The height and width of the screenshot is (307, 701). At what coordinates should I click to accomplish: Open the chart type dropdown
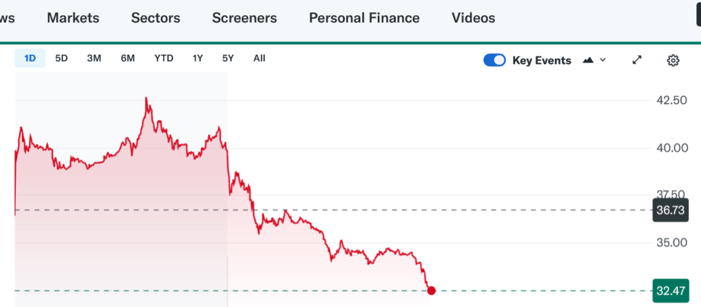[594, 60]
